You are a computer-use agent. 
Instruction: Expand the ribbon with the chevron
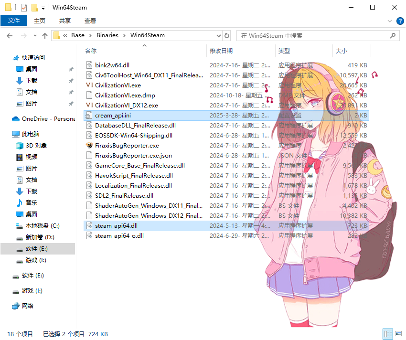(x=389, y=21)
